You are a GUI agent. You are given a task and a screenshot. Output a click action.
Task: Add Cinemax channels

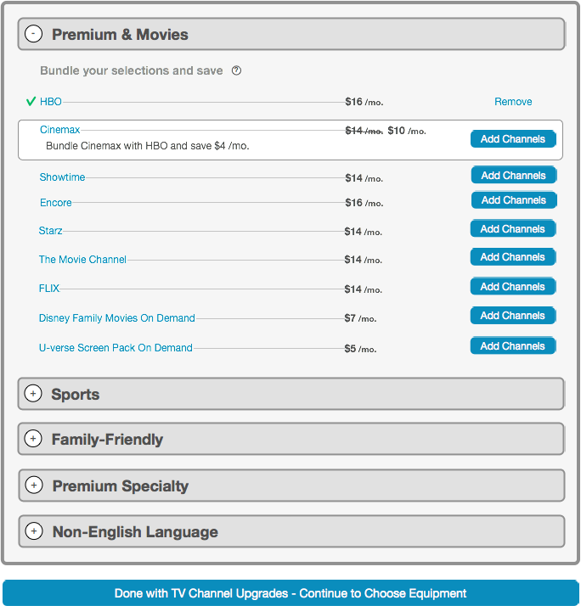[x=513, y=139]
